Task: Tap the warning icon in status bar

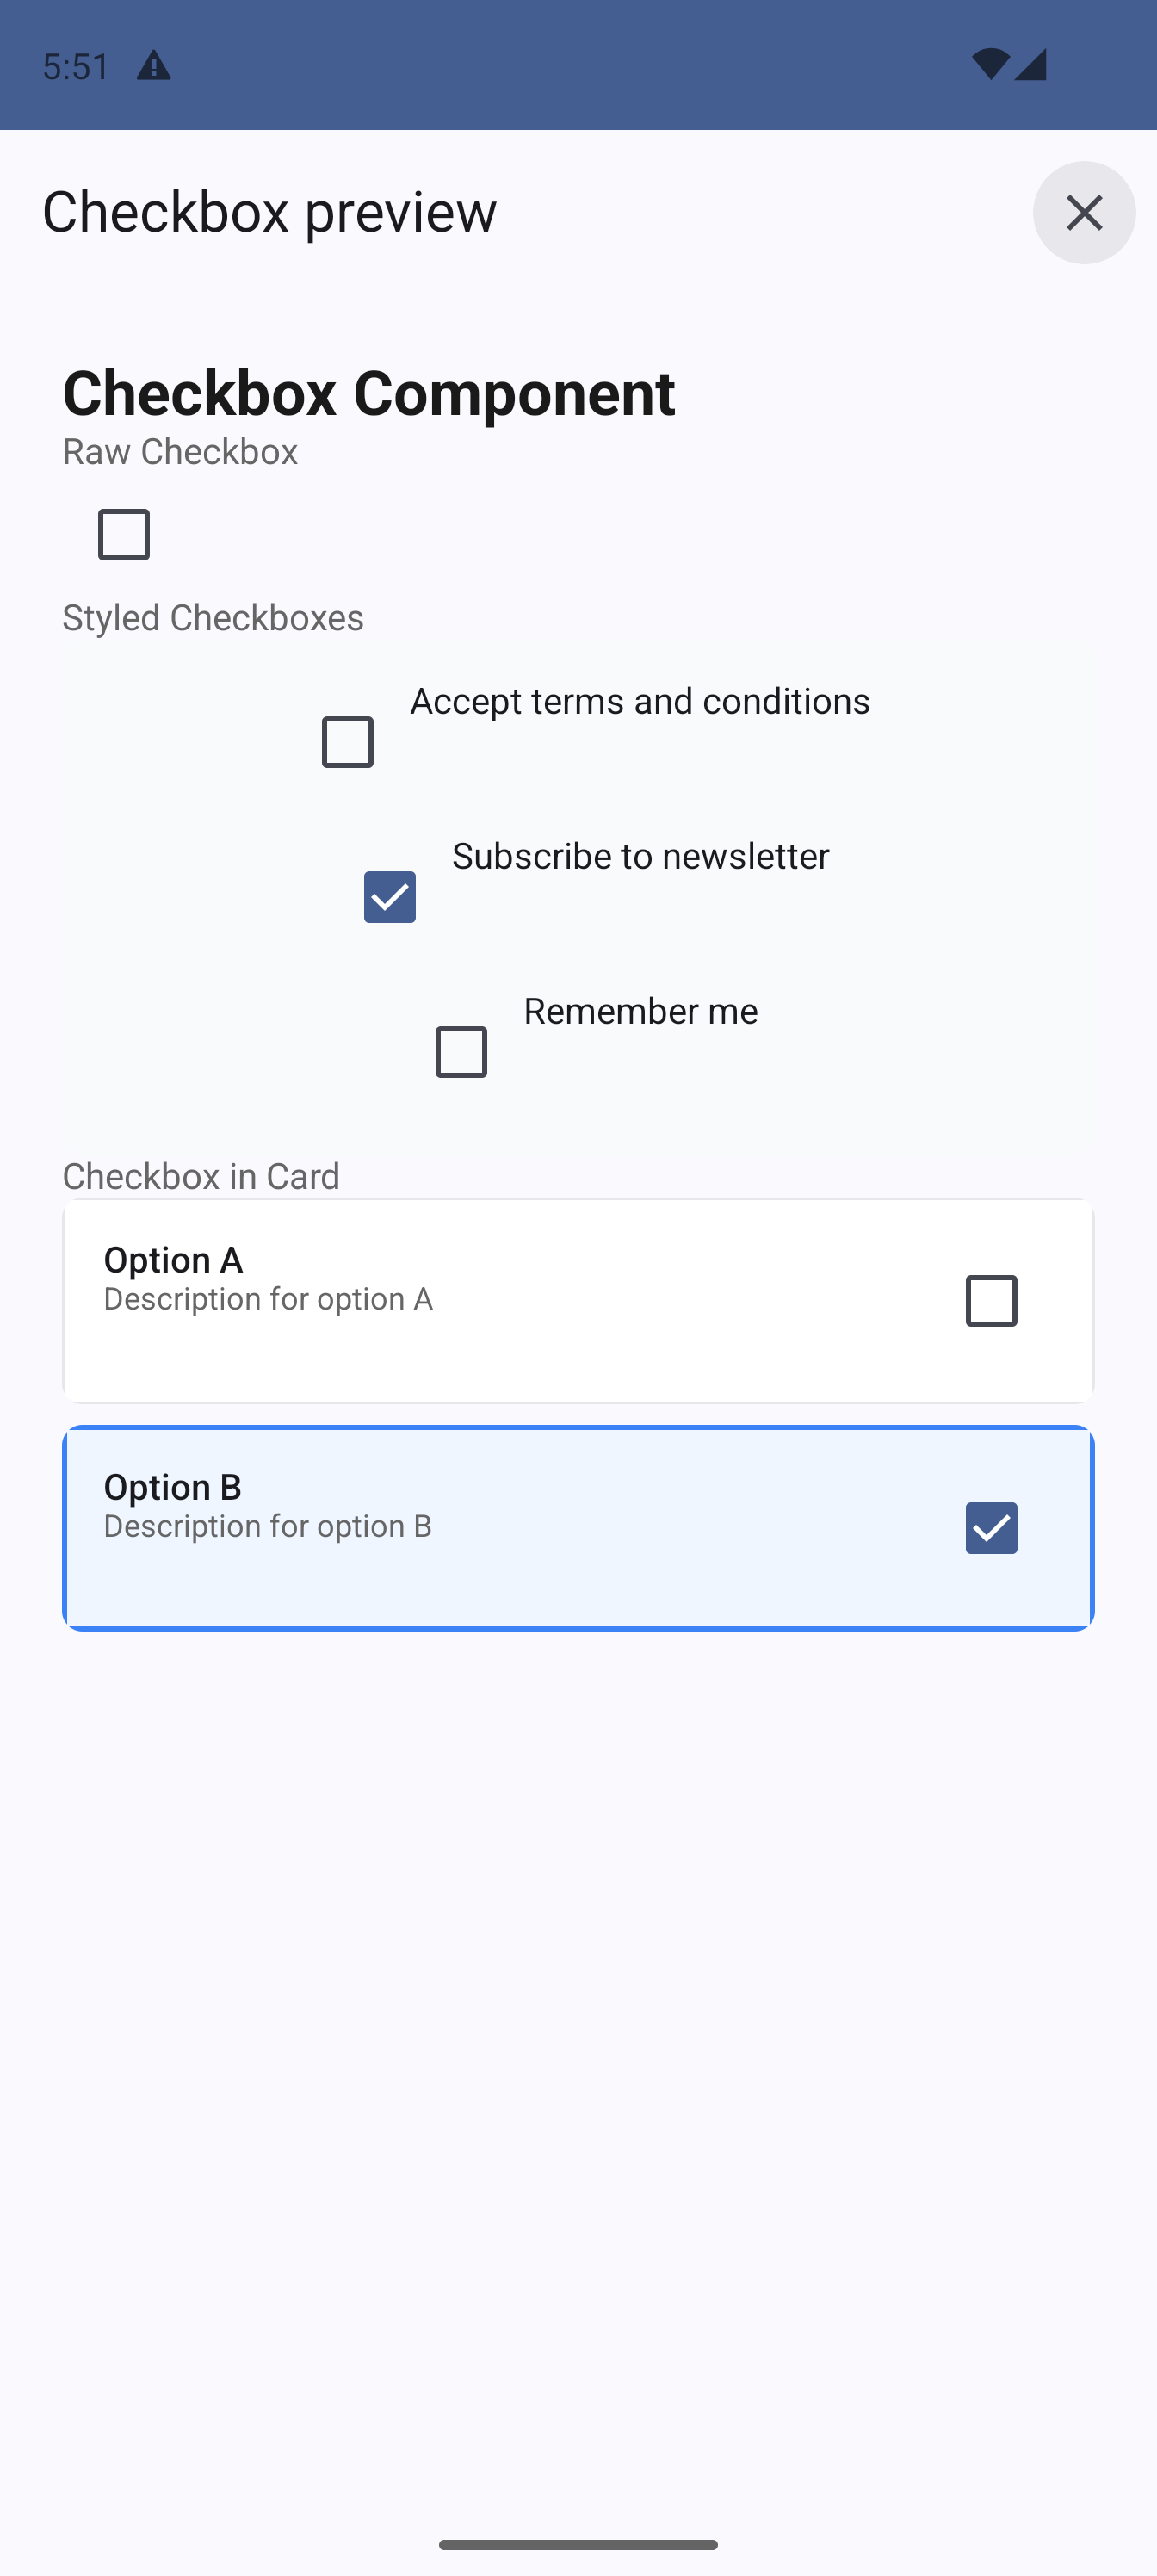Action: coord(153,67)
